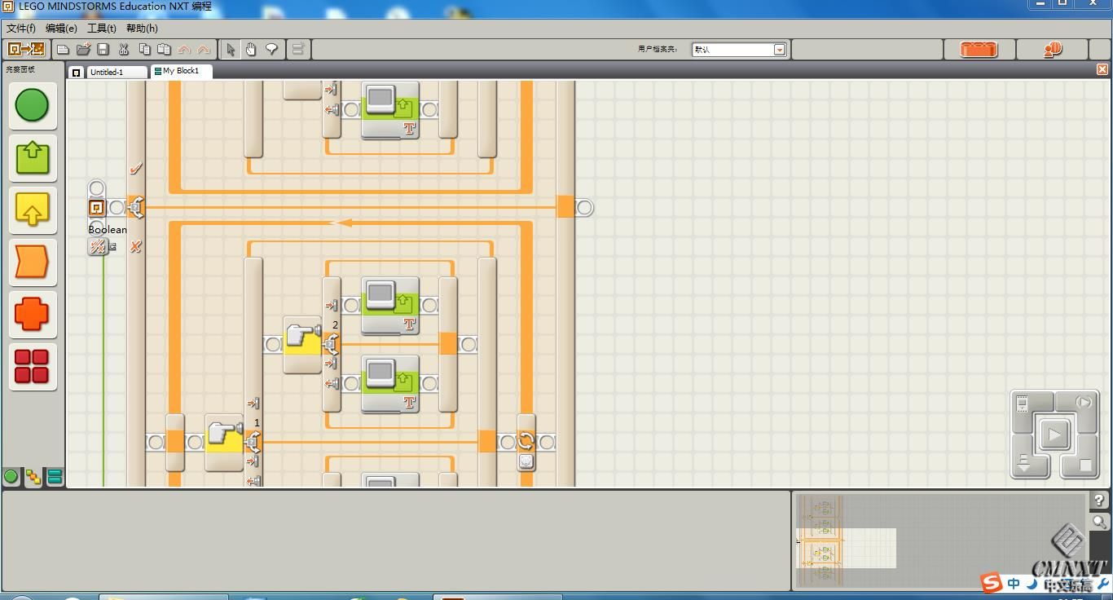The height and width of the screenshot is (600, 1113).
Task: Redo the last undone action
Action: [x=204, y=50]
